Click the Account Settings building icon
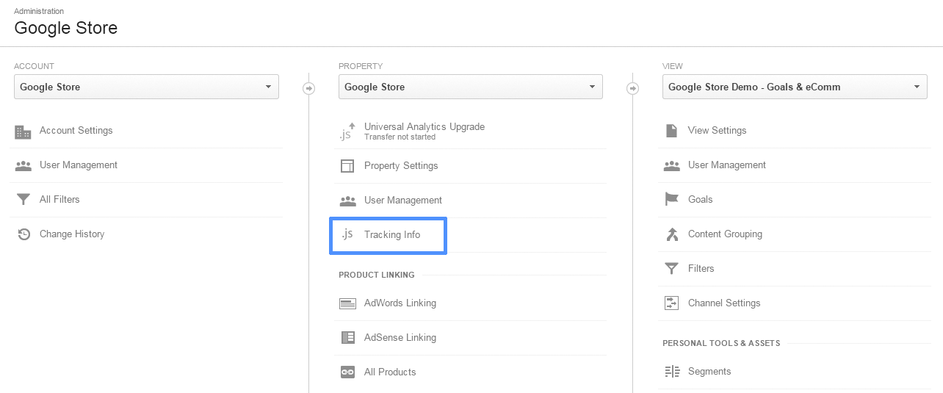943x393 pixels. click(x=23, y=131)
